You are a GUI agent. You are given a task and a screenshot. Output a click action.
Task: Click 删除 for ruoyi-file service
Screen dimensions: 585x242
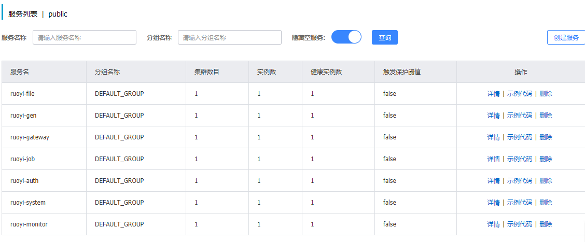(546, 94)
